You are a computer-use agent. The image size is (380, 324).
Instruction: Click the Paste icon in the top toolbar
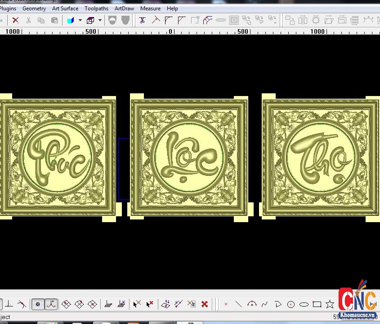(54, 20)
